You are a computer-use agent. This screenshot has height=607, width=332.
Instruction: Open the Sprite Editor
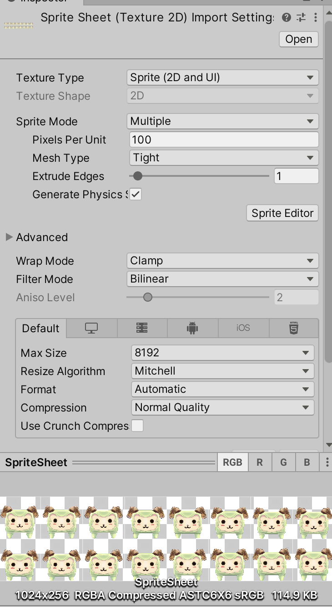[x=282, y=213]
